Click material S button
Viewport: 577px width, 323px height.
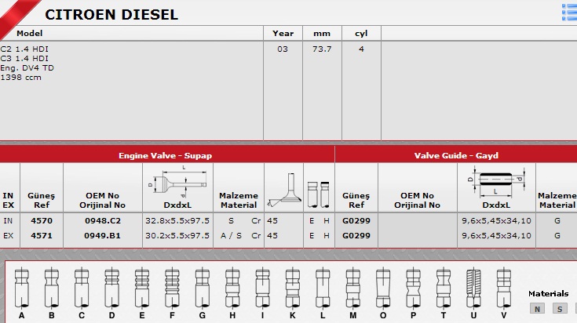(559, 309)
